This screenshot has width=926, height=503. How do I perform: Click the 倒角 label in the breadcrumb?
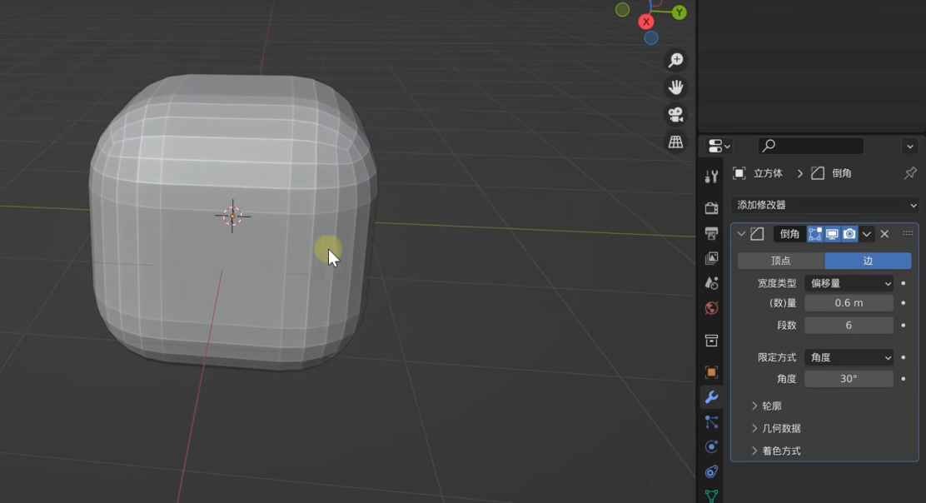[842, 173]
